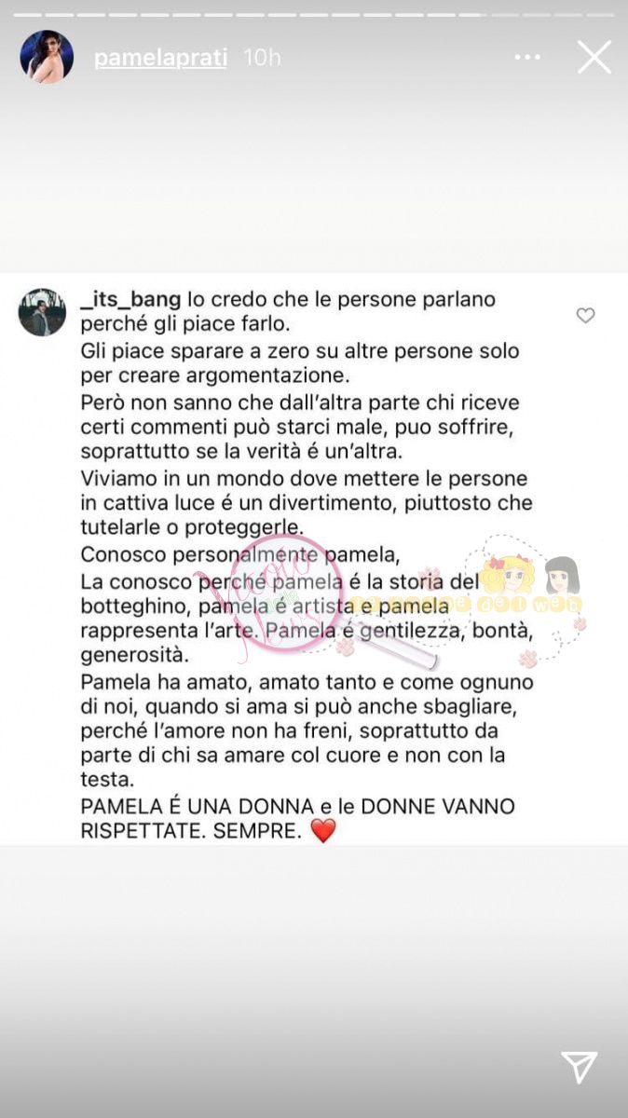
Task: Click the dark-haired cartoon girl watermark
Action: pos(562,576)
